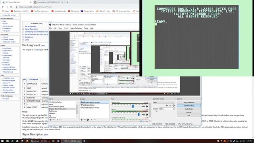This screenshot has width=254, height=143.
Task: Hide Video Capture Device 2 with eye icon
Action: [x=81, y=102]
